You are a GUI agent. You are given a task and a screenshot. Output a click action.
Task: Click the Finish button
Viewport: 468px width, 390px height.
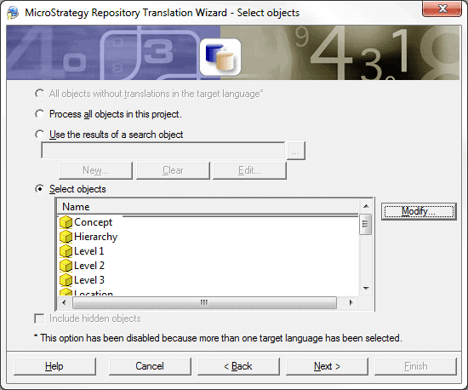click(415, 366)
